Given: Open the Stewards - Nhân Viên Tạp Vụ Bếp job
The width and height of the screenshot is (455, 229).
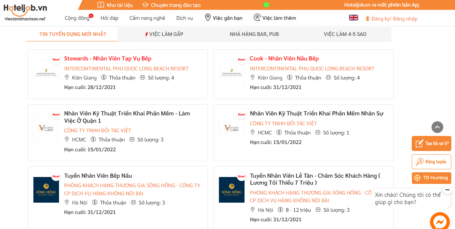Looking at the screenshot, I should pos(108,59).
